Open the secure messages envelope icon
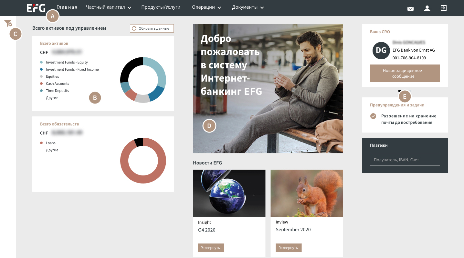The height and width of the screenshot is (258, 464). click(410, 9)
